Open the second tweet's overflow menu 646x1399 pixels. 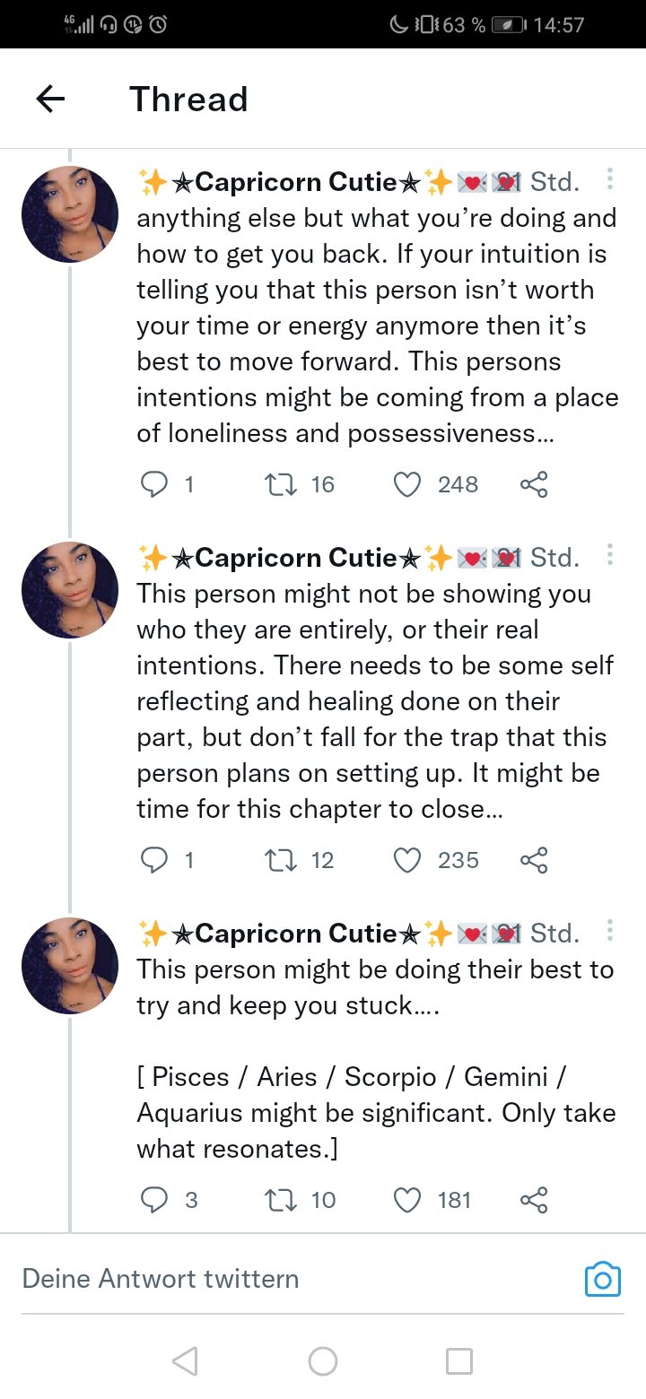(610, 555)
